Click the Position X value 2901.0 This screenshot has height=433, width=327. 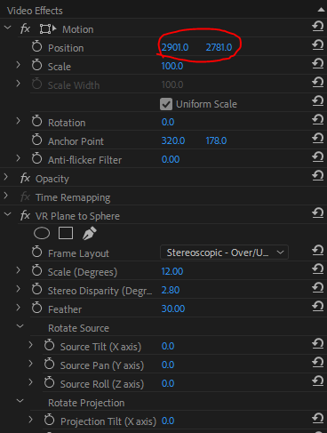pyautogui.click(x=175, y=47)
